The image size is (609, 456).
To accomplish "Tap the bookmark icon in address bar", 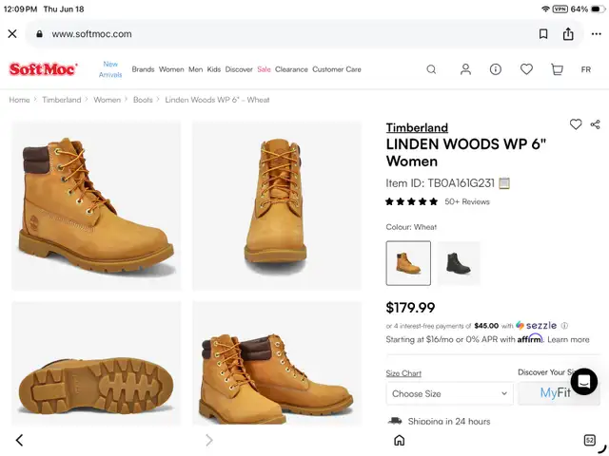I will click(543, 34).
